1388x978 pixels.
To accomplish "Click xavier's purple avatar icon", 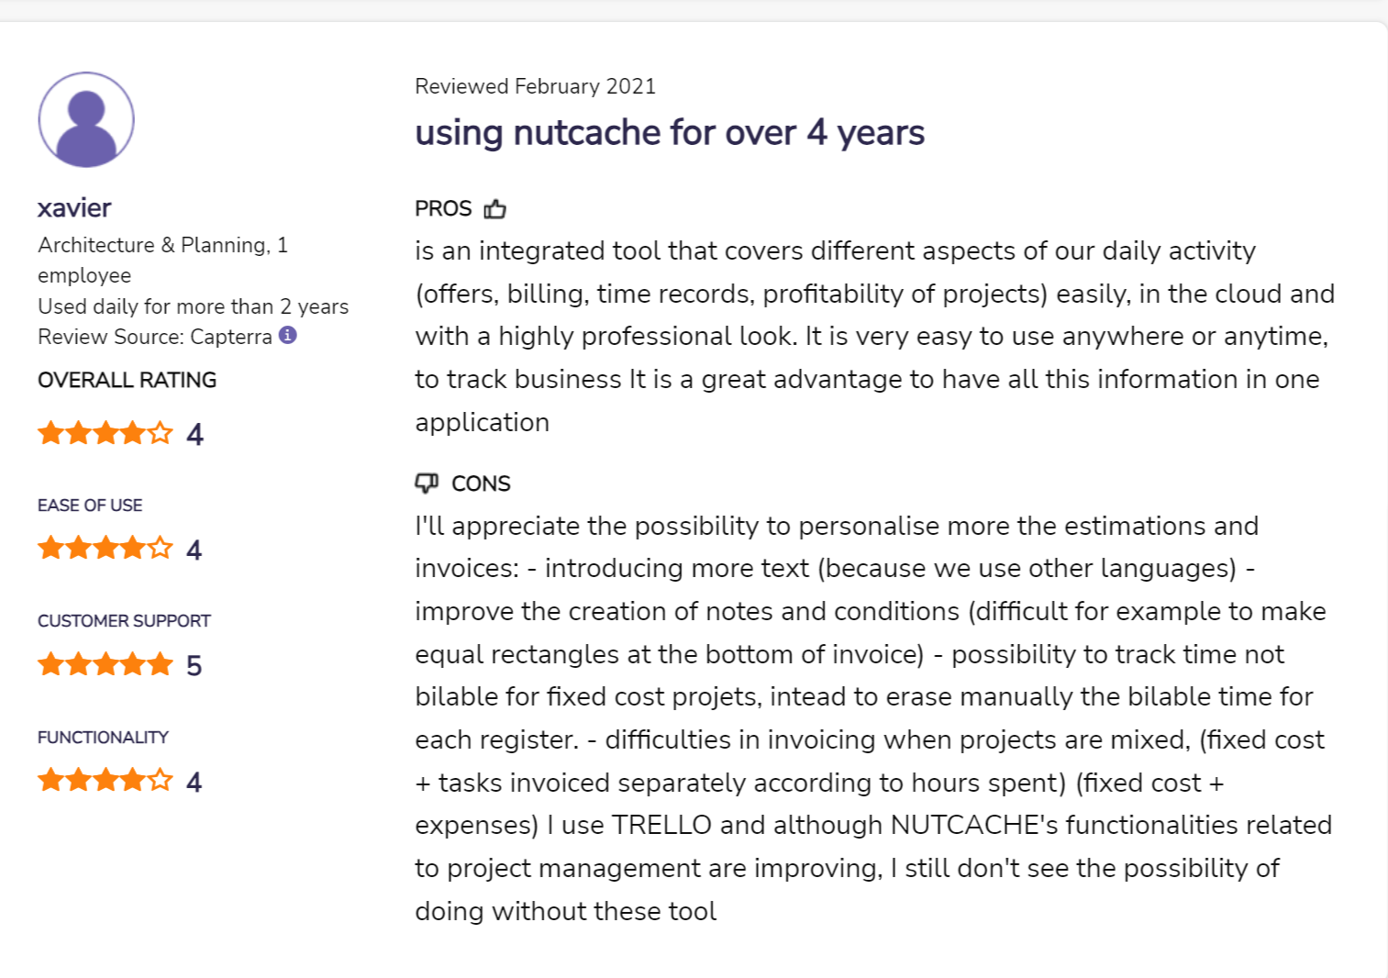I will pos(86,119).
